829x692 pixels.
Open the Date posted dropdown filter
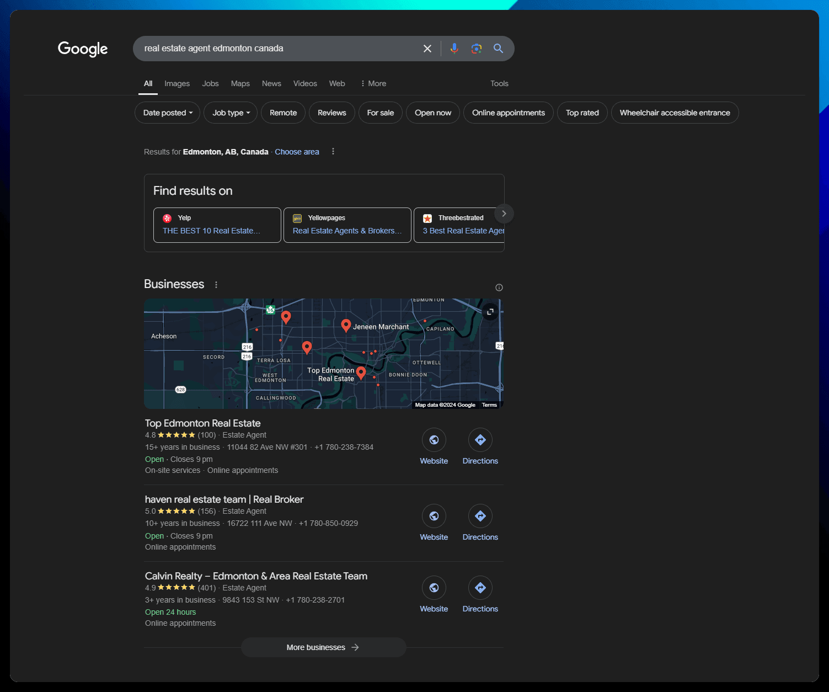click(x=168, y=113)
